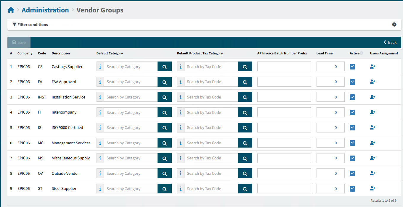
Task: Expand the Filter conditions panel chevron
Action: click(394, 25)
